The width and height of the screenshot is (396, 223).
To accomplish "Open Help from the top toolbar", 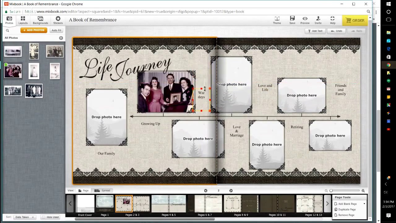I will point(333,20).
